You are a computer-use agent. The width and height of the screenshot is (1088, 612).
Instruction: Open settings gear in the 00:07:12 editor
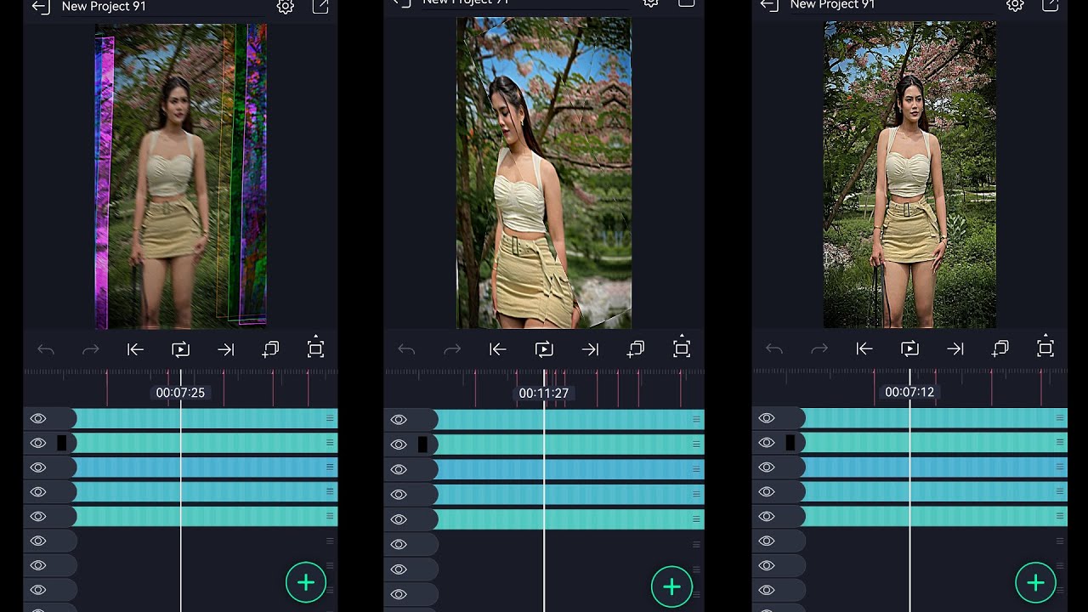1015,5
